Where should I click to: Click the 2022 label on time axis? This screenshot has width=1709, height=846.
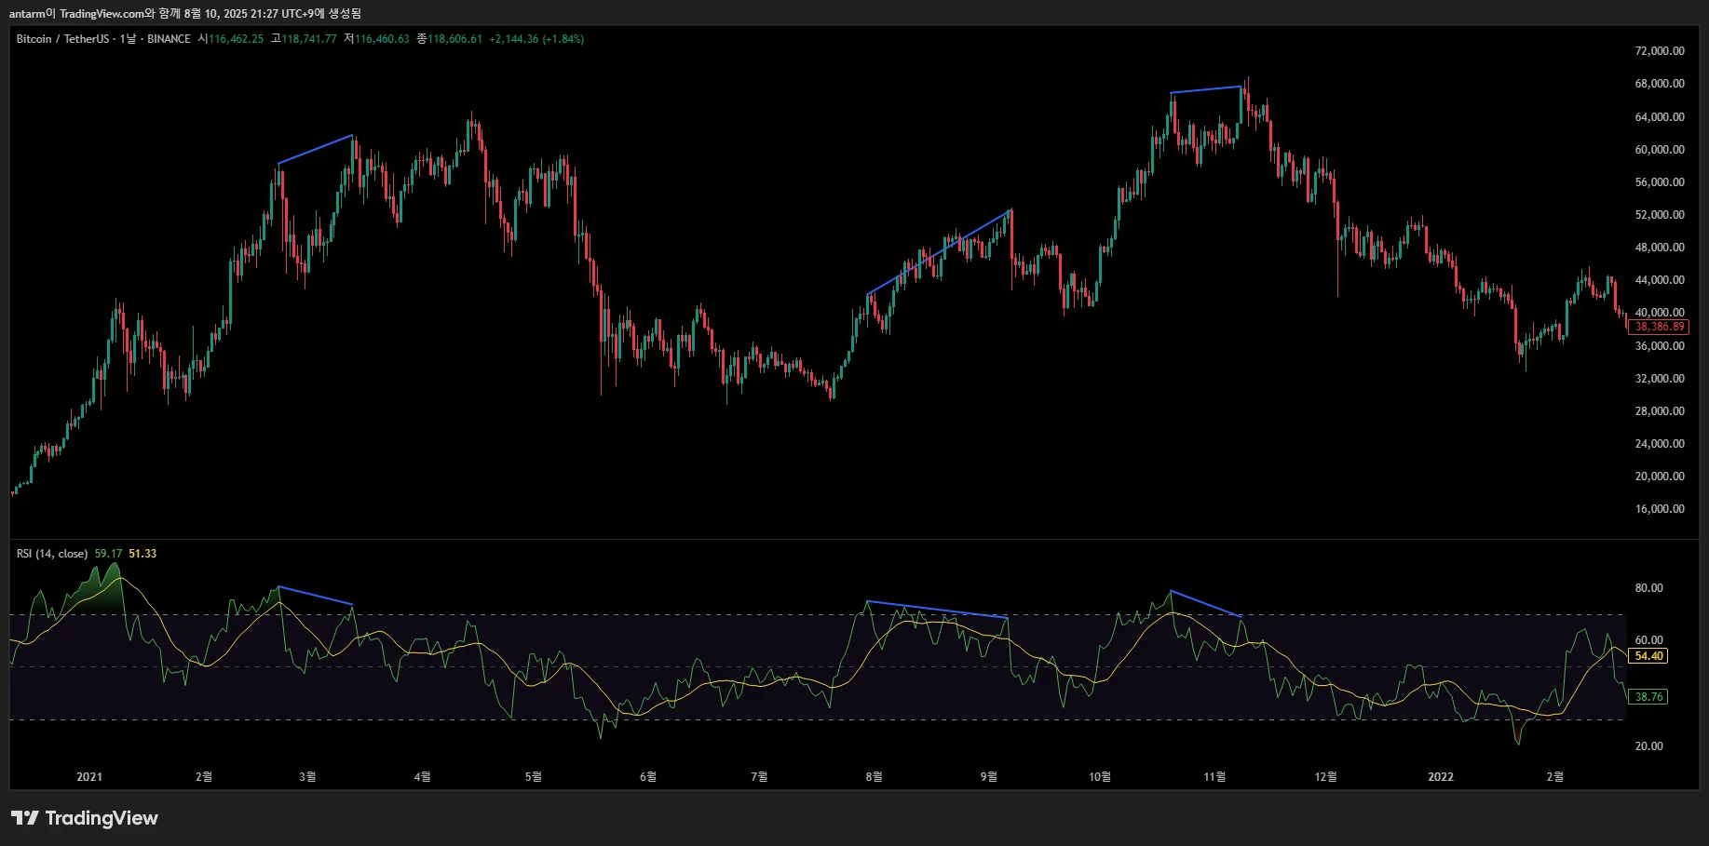1440,777
